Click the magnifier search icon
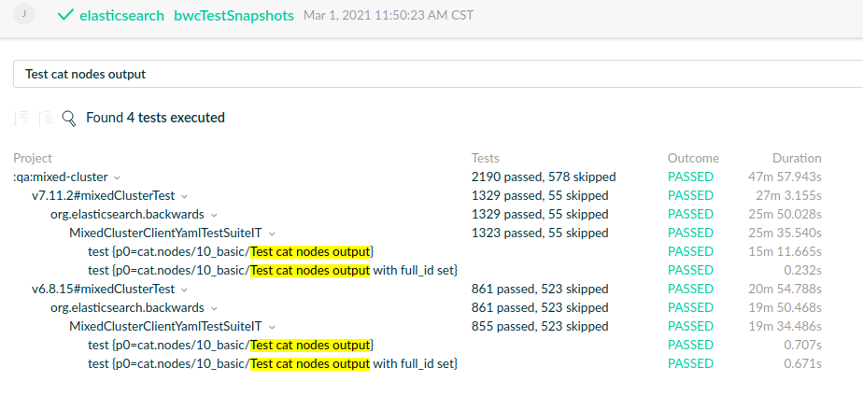863x396 pixels. tap(69, 119)
